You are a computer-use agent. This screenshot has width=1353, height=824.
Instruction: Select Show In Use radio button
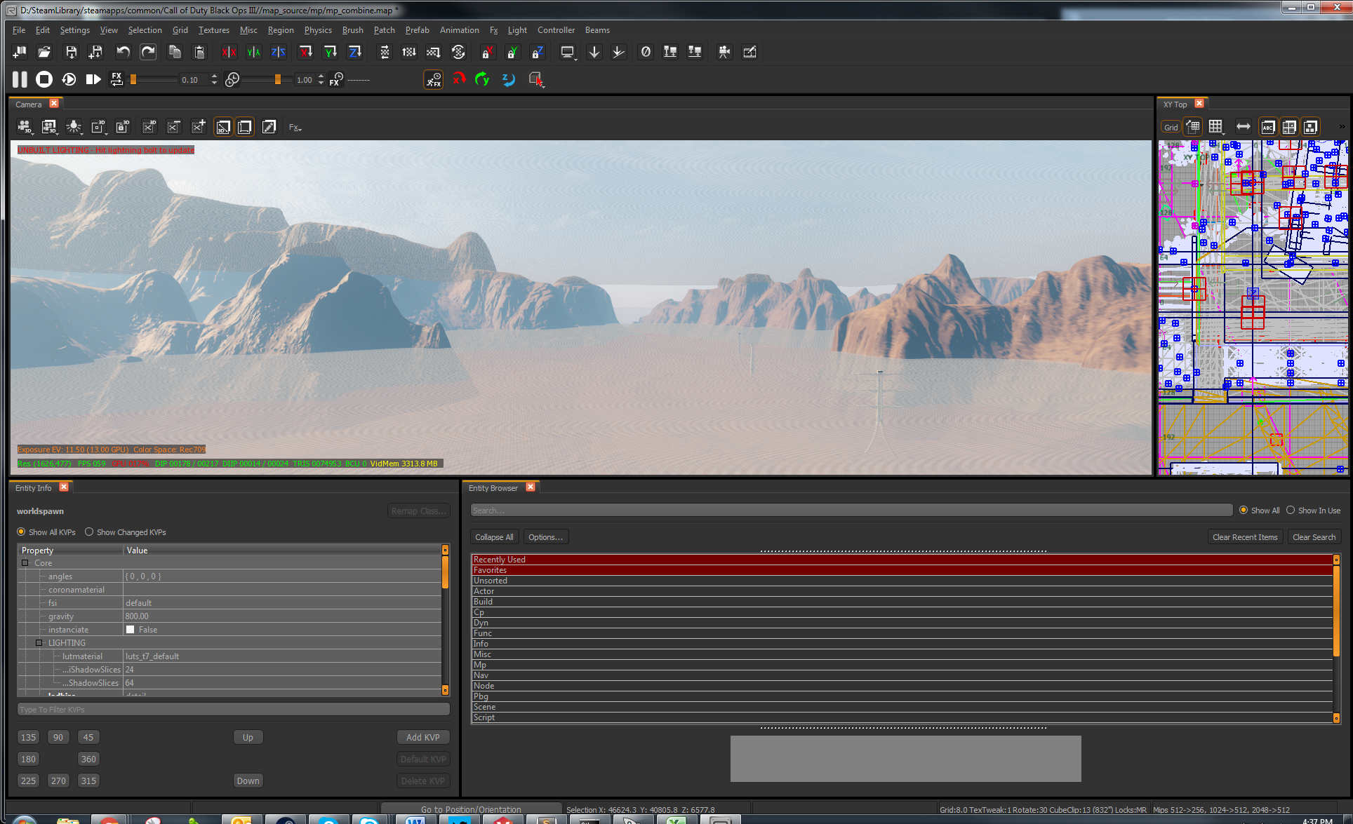[1290, 511]
